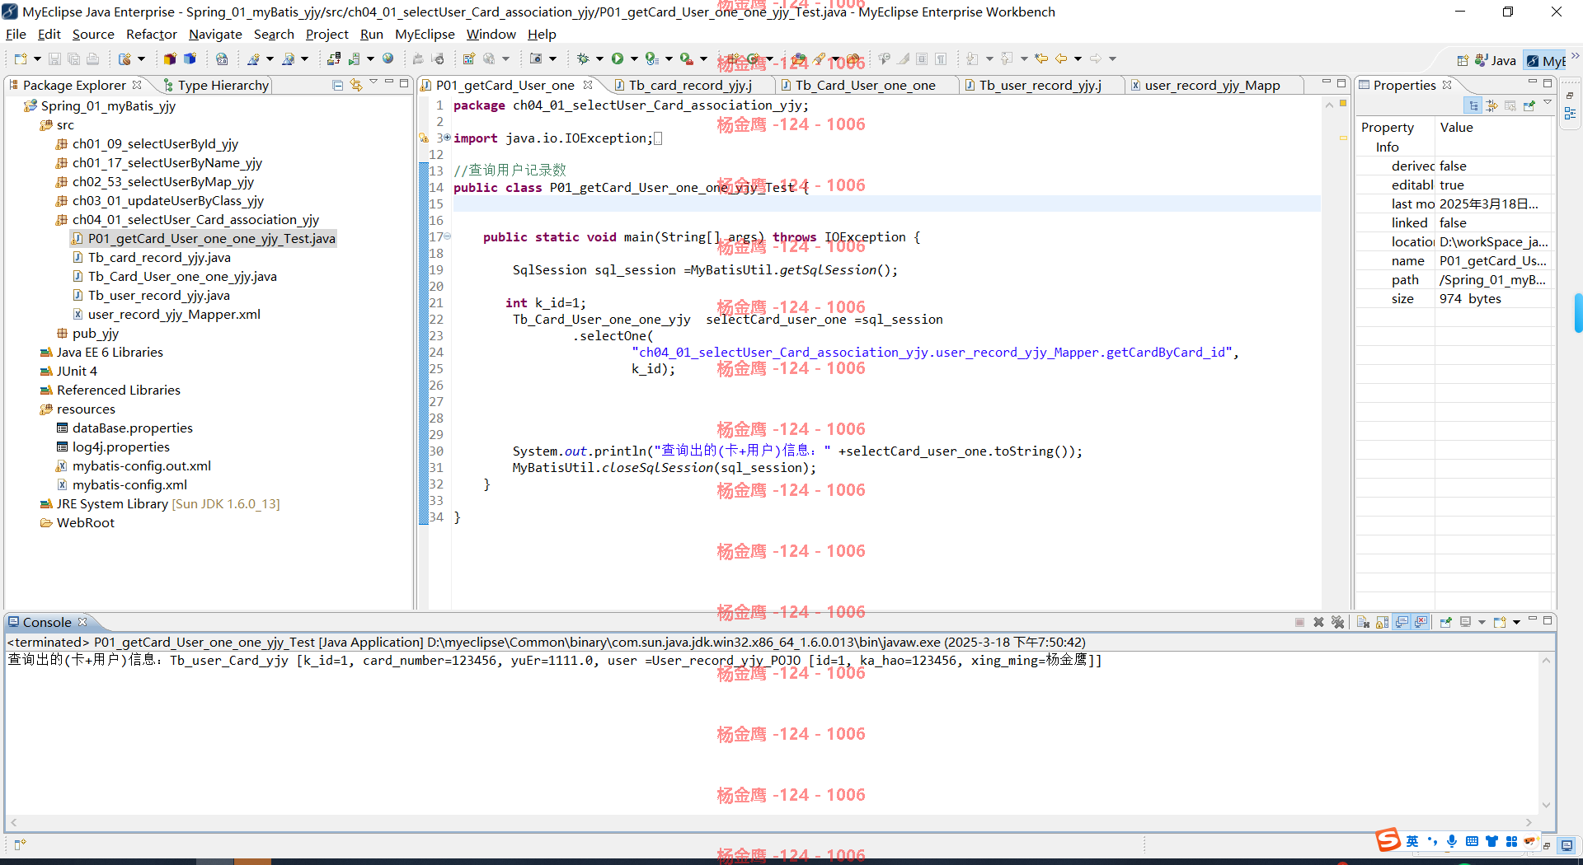Screen dimensions: 1583x865
Task: Open the Navigate menu
Action: tap(215, 34)
